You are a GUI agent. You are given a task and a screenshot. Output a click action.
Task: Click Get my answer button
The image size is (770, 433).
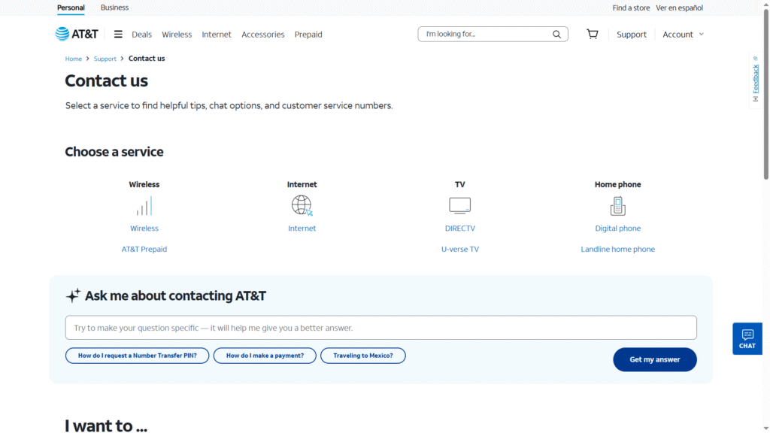[x=654, y=359]
